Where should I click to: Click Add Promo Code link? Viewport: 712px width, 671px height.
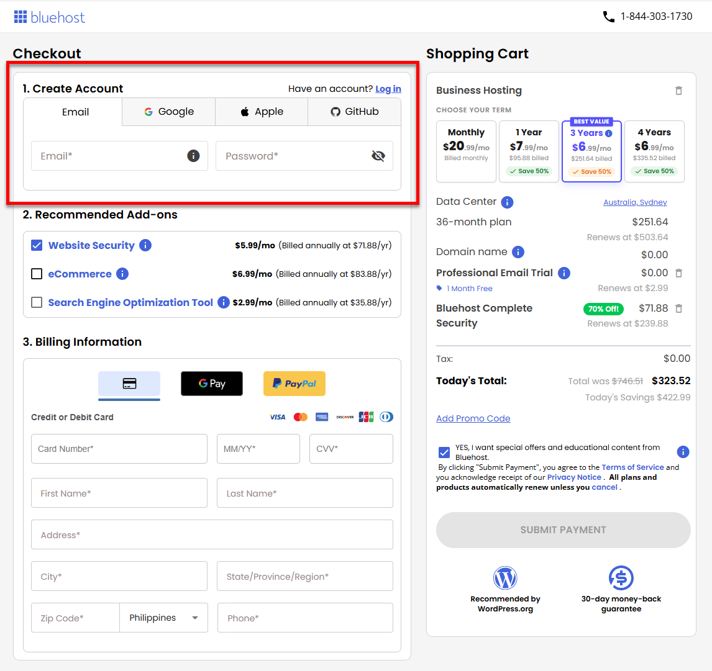pyautogui.click(x=473, y=418)
